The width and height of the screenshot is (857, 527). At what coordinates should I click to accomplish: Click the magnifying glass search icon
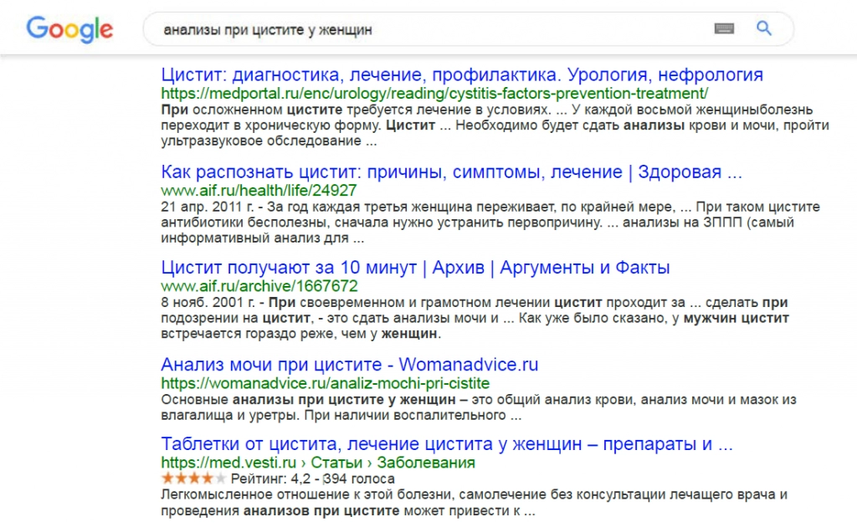(x=764, y=28)
